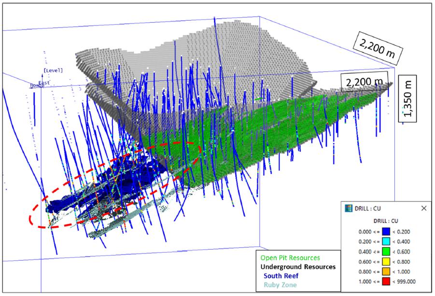Click the Underground Resources legend label
Screen dimensions: 435x296
(298, 267)
